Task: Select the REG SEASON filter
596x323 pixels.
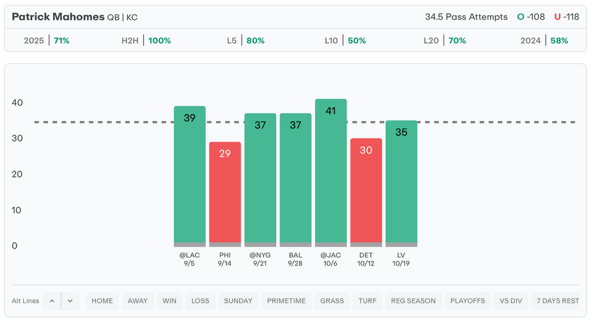Action: pos(413,301)
